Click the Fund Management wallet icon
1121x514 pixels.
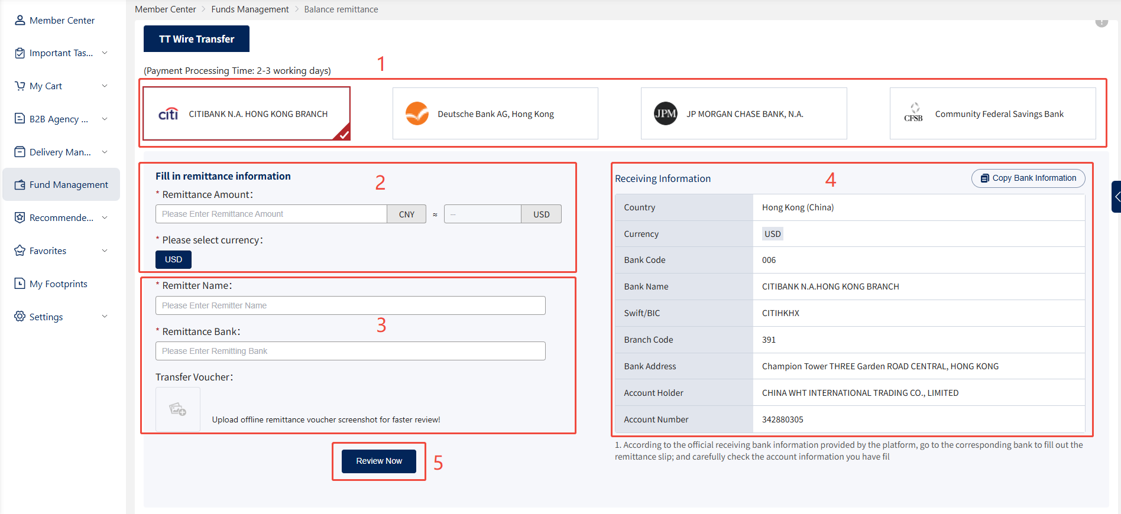(20, 185)
